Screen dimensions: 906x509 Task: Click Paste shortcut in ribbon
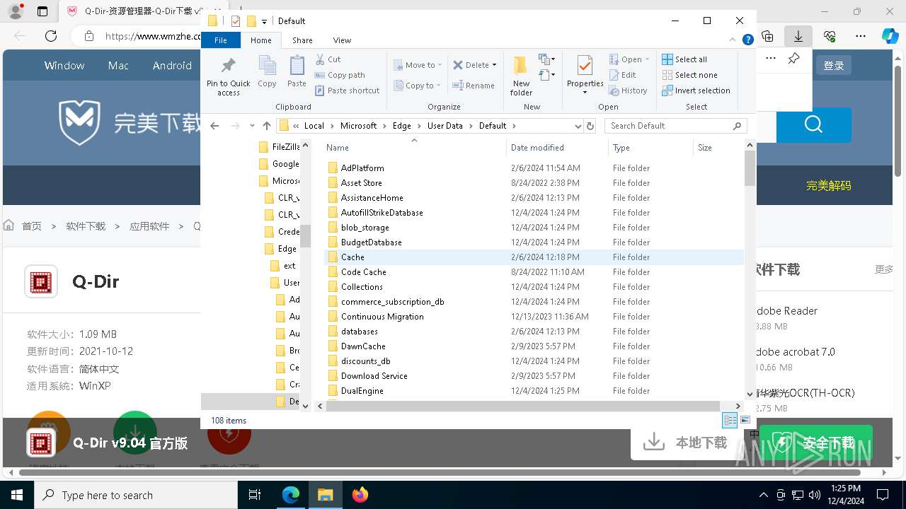(348, 90)
